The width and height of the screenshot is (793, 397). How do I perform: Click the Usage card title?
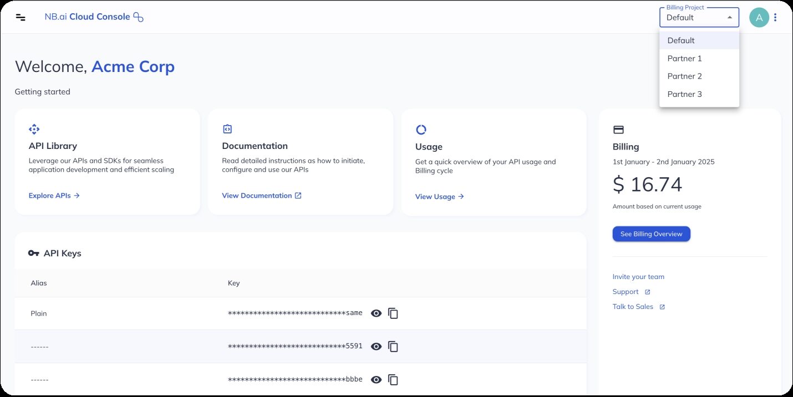tap(429, 147)
